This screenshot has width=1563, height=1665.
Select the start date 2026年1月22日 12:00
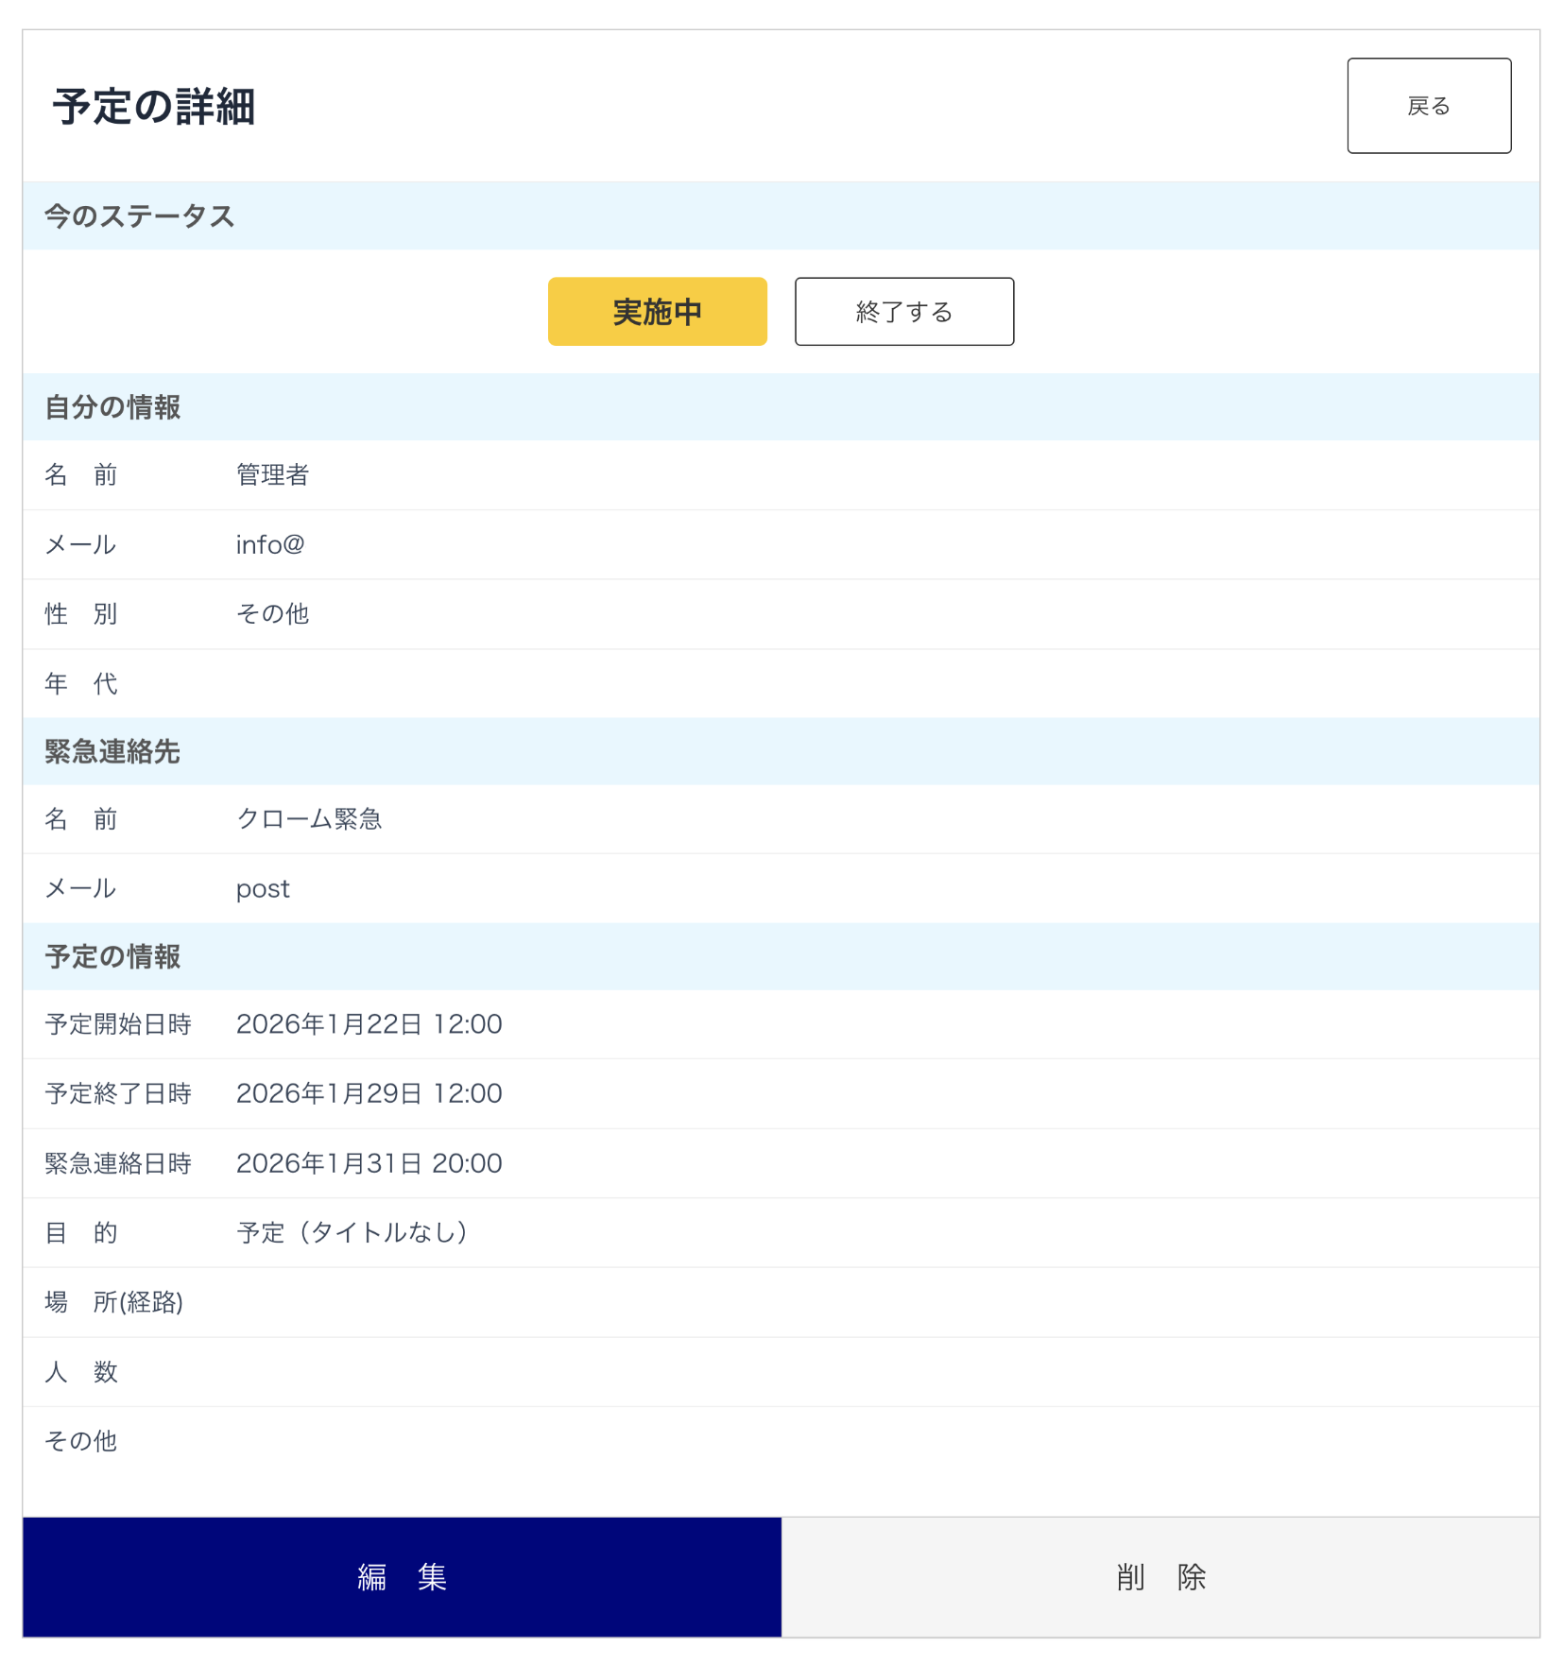[369, 1024]
